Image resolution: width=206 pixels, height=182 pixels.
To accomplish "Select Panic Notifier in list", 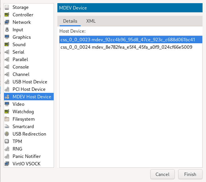I will coord(29,156).
